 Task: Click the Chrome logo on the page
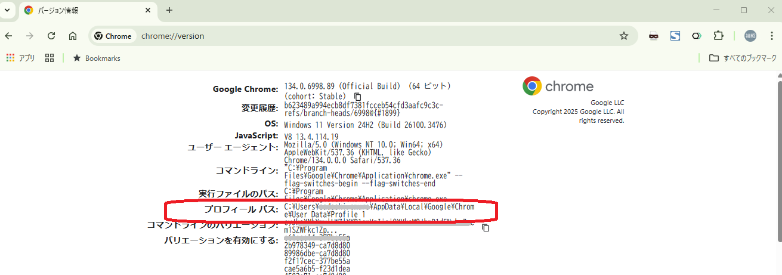click(558, 86)
